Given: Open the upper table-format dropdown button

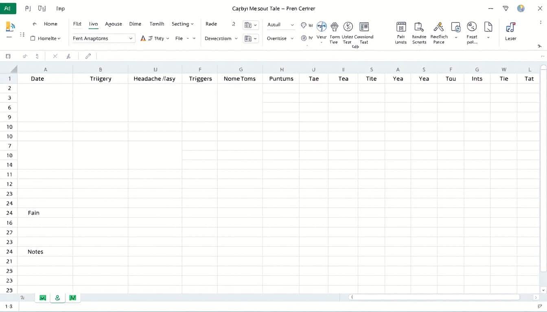Looking at the screenshot, I should (x=251, y=25).
